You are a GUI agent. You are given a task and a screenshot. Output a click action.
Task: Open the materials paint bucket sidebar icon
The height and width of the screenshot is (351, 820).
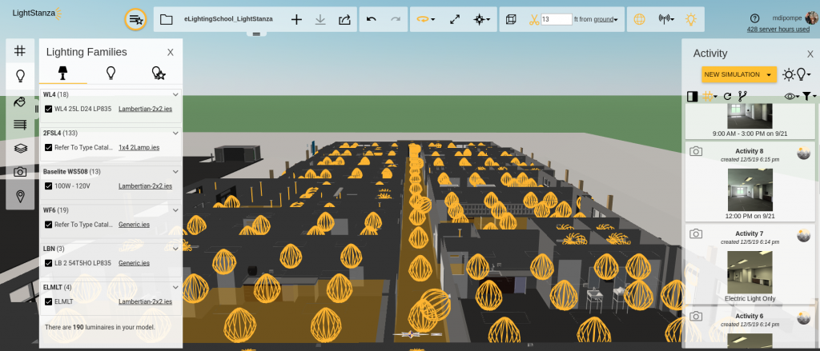point(20,102)
